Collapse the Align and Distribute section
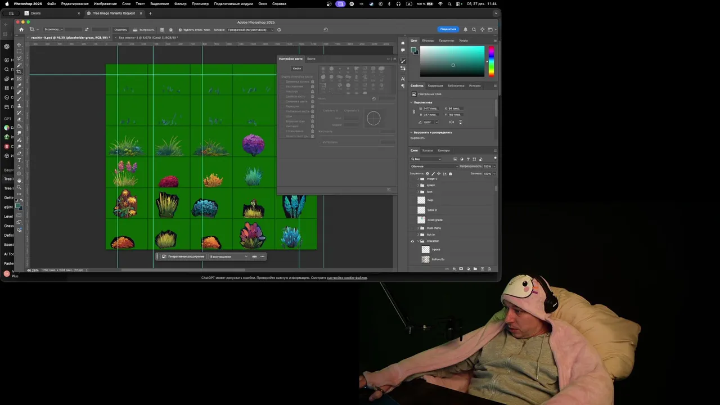Image resolution: width=720 pixels, height=405 pixels. click(x=412, y=133)
